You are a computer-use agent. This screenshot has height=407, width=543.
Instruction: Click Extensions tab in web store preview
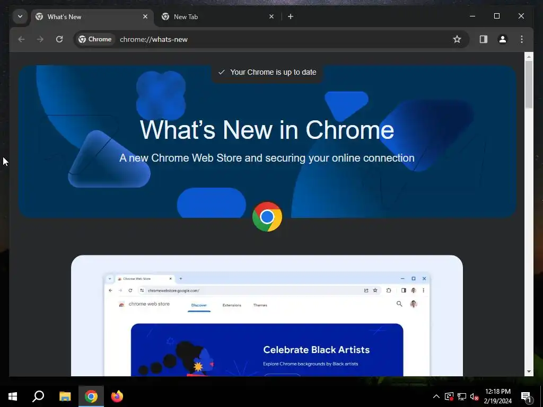tap(232, 305)
